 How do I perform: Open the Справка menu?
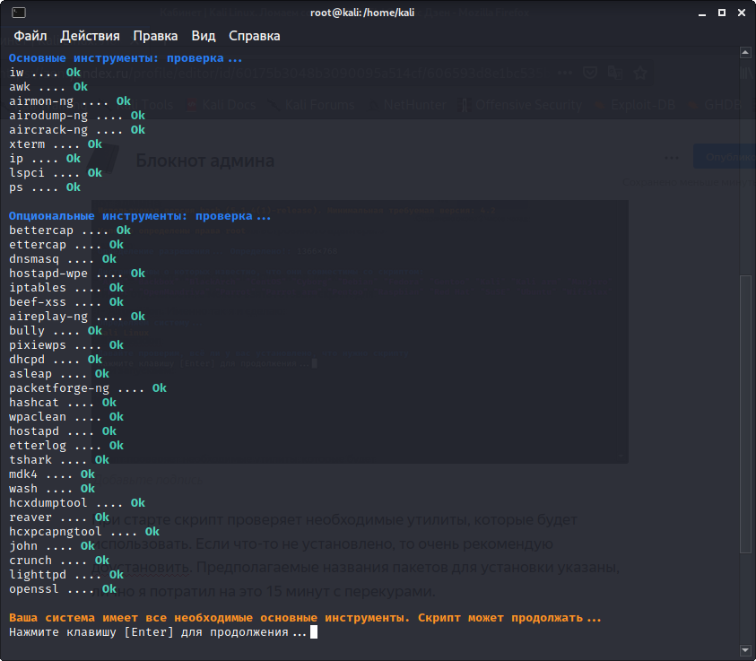tap(254, 36)
